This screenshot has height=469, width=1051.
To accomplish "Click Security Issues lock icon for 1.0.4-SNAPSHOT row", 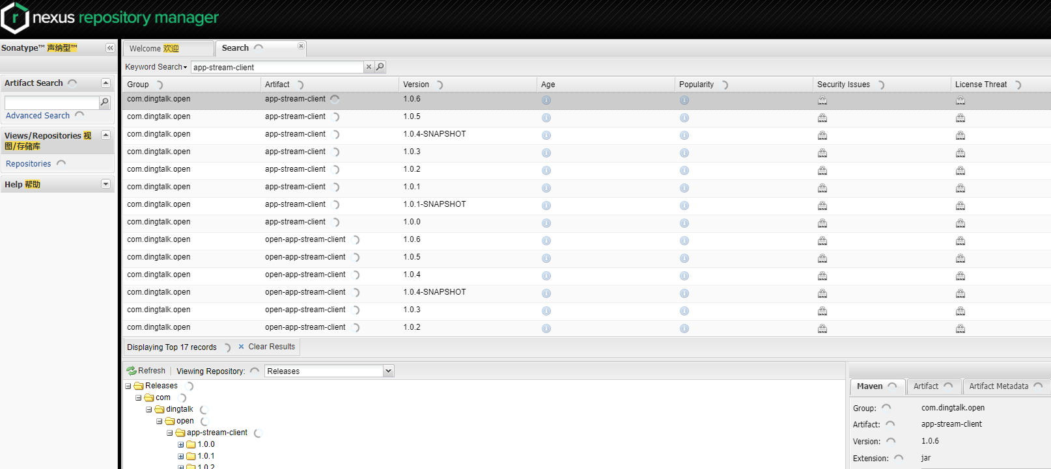I will [822, 135].
